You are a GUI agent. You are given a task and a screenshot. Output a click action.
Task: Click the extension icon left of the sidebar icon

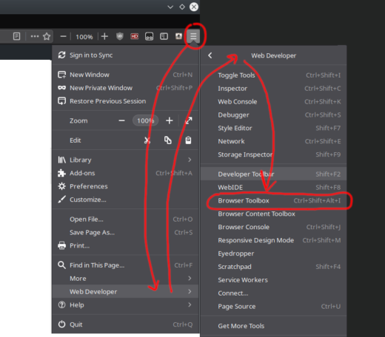click(x=149, y=36)
